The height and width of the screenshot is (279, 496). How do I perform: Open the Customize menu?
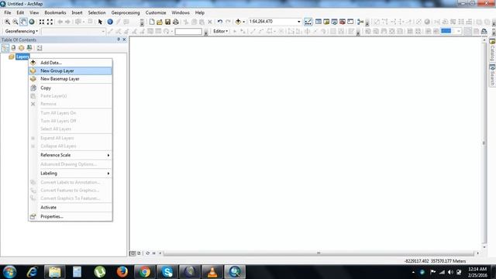click(156, 12)
